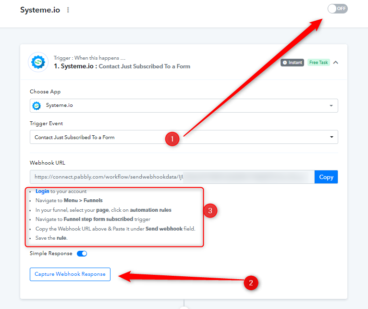Click the Systeme.io gear logo in trigger header
This screenshot has width=368, height=309.
point(38,62)
